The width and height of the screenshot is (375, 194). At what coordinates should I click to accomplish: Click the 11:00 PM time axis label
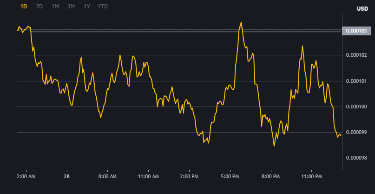pos(312,177)
